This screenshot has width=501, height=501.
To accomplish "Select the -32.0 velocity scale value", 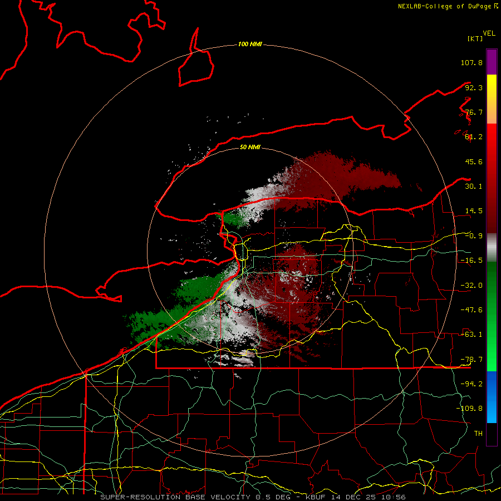I will coord(471,286).
